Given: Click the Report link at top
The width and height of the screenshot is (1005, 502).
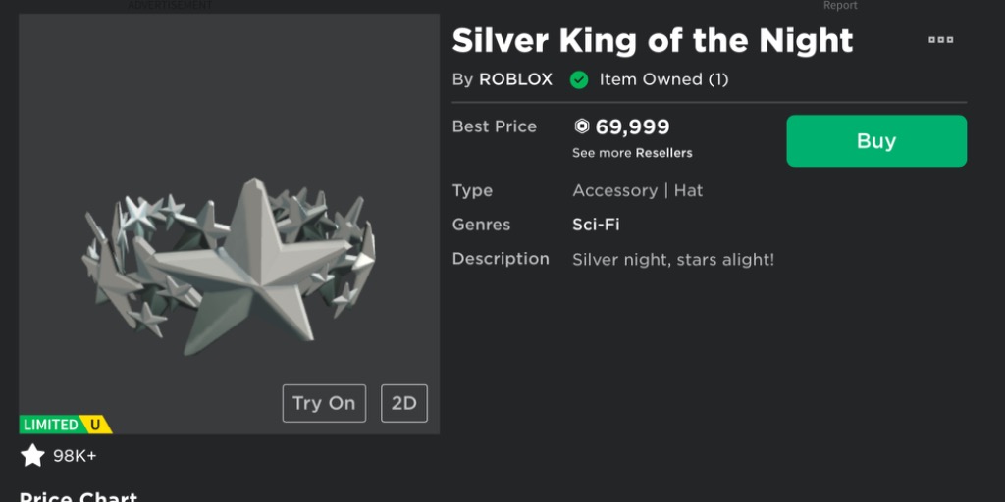Looking at the screenshot, I should pyautogui.click(x=840, y=6).
